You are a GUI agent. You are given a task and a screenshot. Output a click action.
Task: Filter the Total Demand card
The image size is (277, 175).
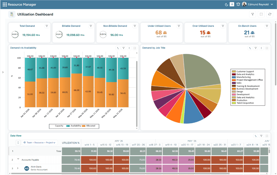[47, 26]
